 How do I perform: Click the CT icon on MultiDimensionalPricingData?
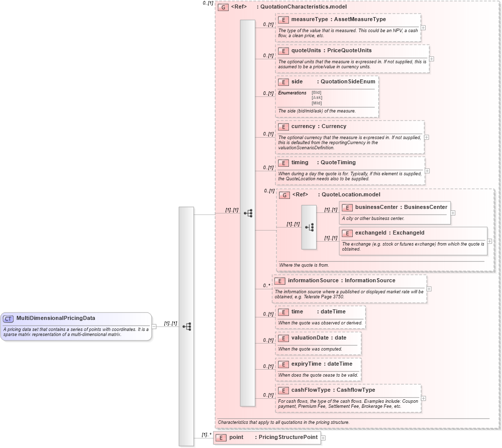[x=8, y=318]
